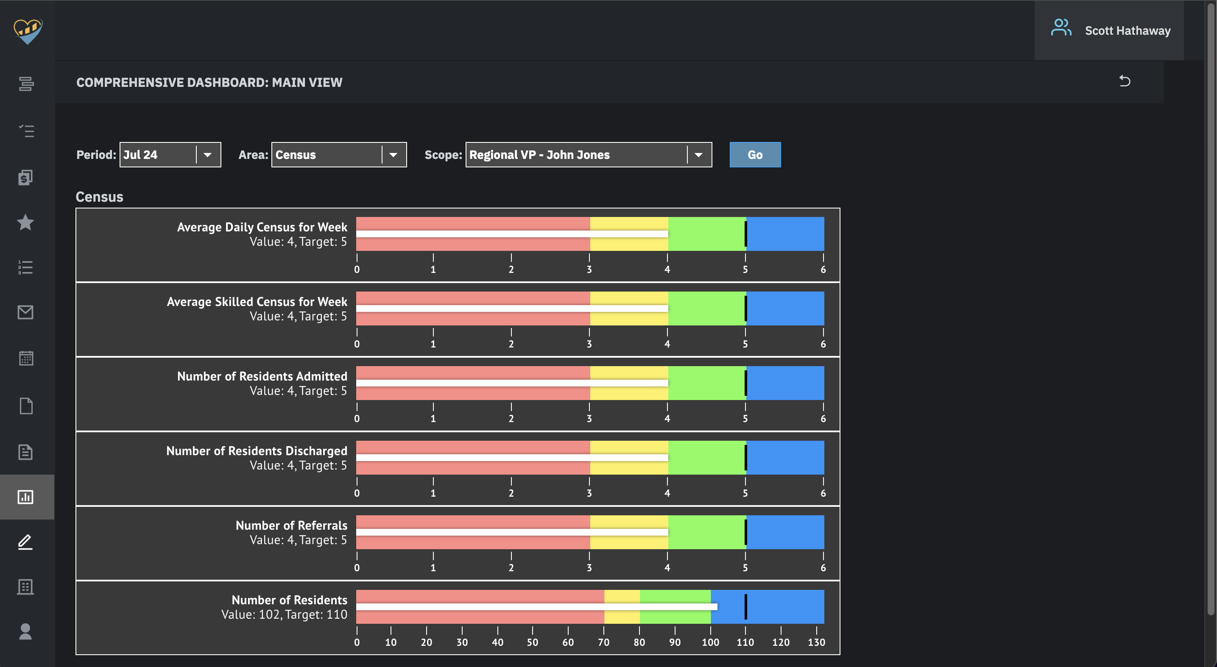Viewport: 1217px width, 667px height.
Task: Open the star favorites sidebar icon
Action: click(x=25, y=222)
